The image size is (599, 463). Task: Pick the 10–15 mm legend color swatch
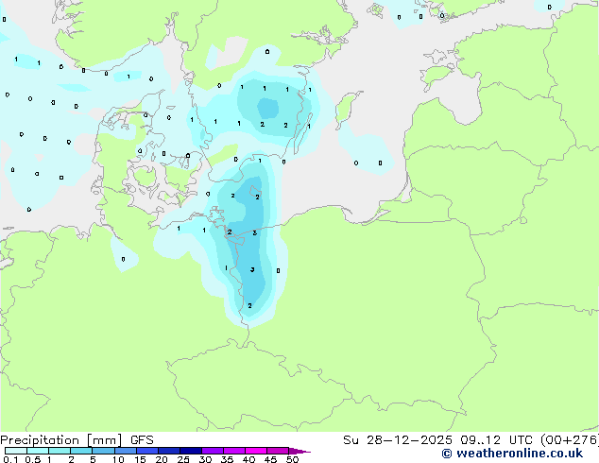point(126,451)
